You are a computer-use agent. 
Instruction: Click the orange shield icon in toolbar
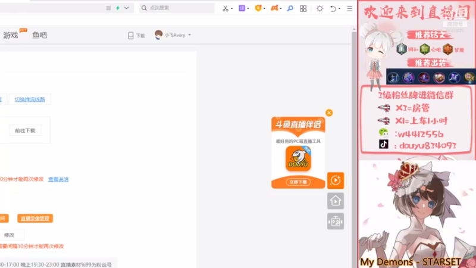coord(258,8)
